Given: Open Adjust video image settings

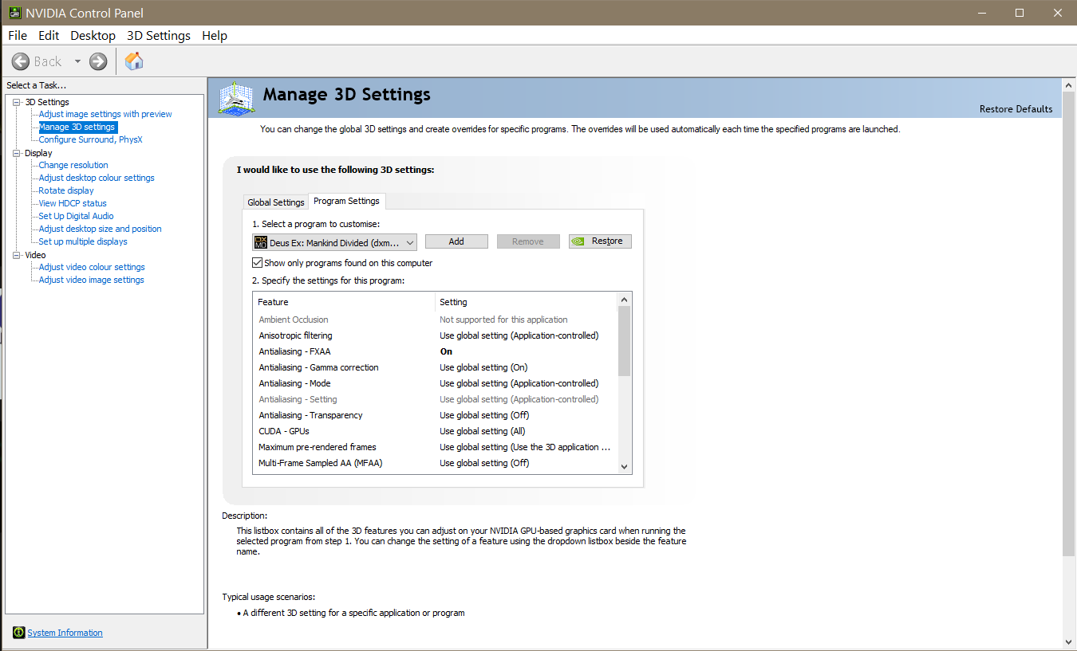Looking at the screenshot, I should point(91,280).
